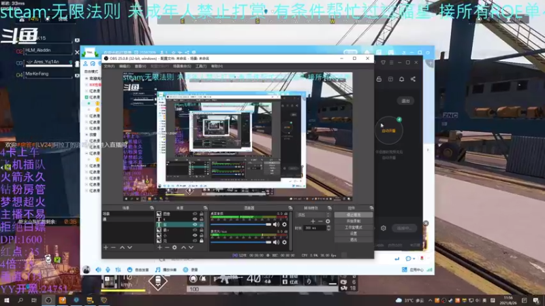Screen dimensions: 545x306
Task: Click the 自动开播 circular button in YY
Action: point(389,131)
